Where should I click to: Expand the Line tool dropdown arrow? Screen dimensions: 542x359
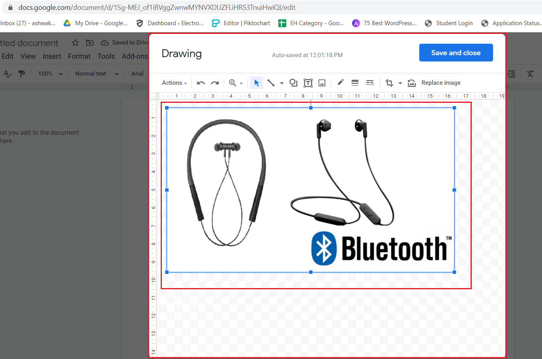pyautogui.click(x=281, y=83)
